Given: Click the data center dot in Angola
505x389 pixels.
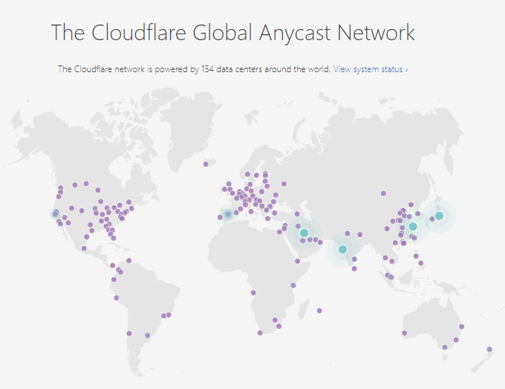Looking at the screenshot, I should (x=253, y=293).
